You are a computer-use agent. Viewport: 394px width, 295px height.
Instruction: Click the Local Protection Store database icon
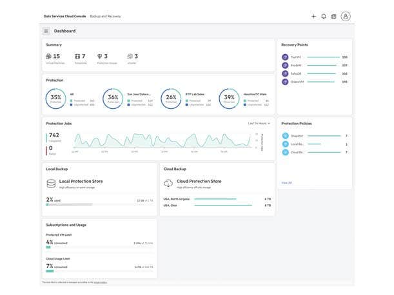[51, 184]
